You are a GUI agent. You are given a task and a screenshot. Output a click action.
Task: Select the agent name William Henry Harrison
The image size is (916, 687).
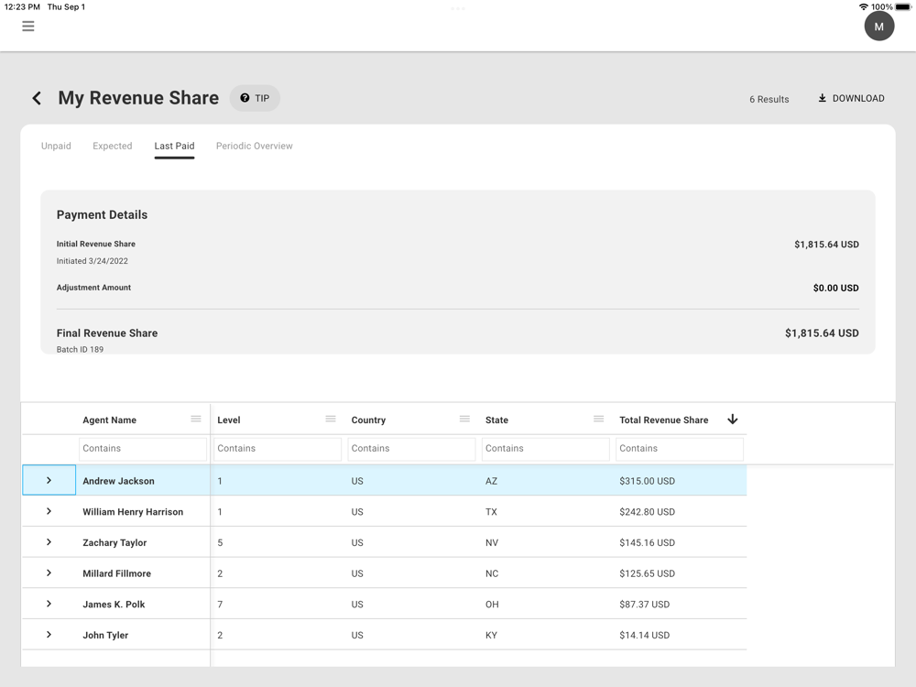click(x=133, y=512)
